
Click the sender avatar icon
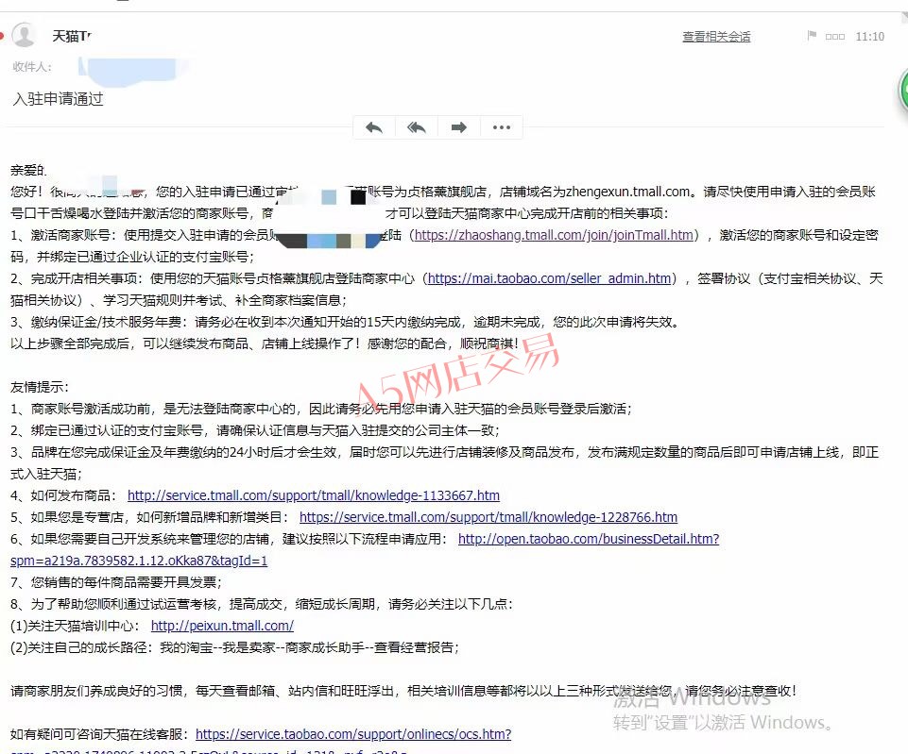click(x=24, y=35)
